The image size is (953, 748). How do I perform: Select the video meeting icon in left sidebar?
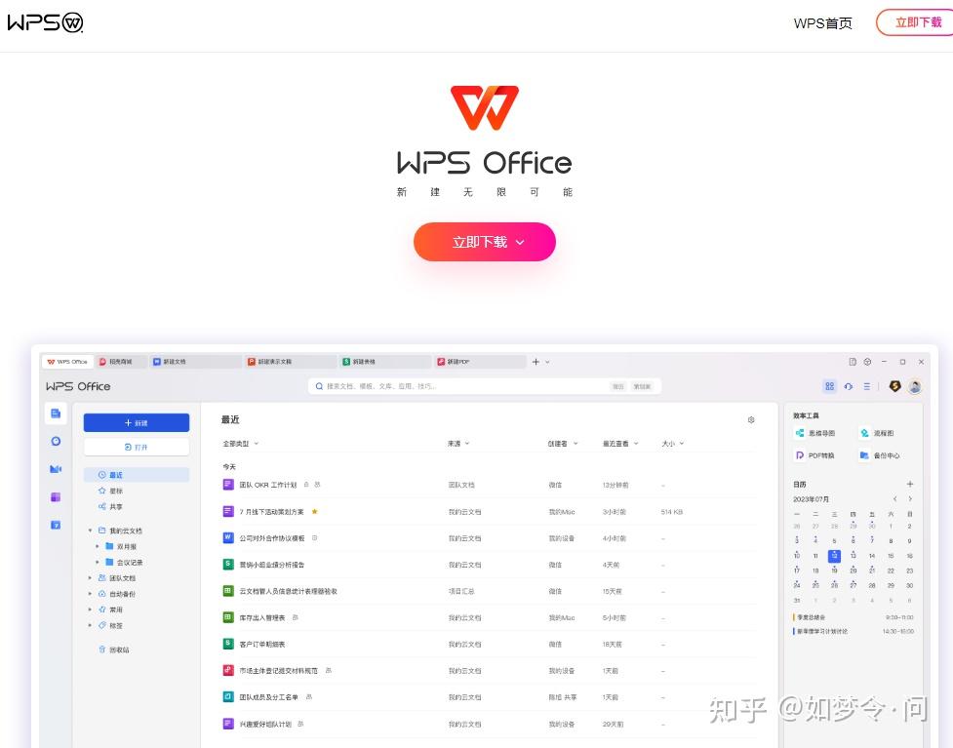click(56, 469)
